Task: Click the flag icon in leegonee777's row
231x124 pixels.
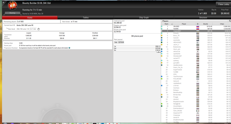Action: pyautogui.click(x=198, y=113)
